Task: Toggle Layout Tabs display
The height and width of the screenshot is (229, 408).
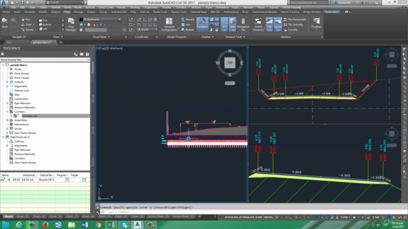Action: pos(278,25)
